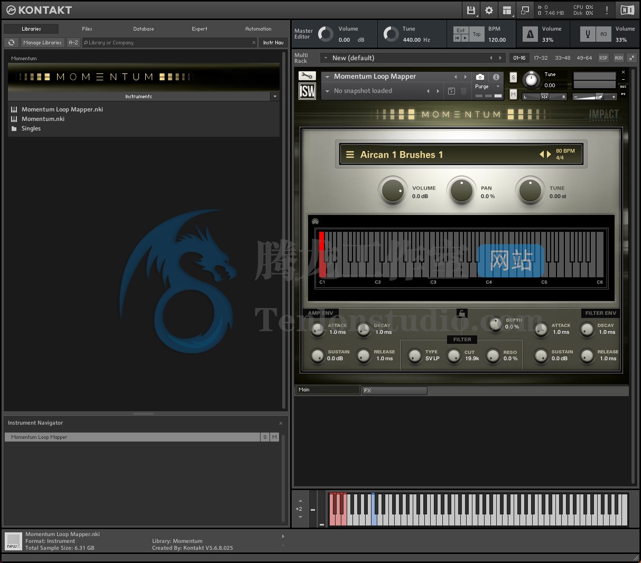Switch to the FX tab
Viewport: 641px width, 563px height.
[x=394, y=391]
